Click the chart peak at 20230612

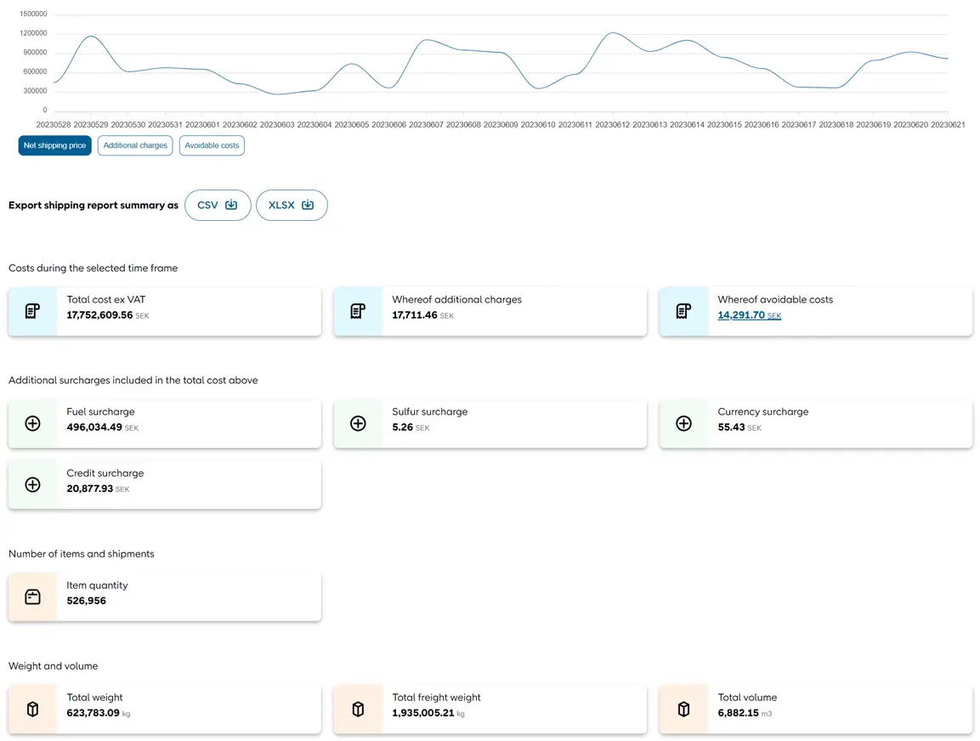[x=612, y=33]
